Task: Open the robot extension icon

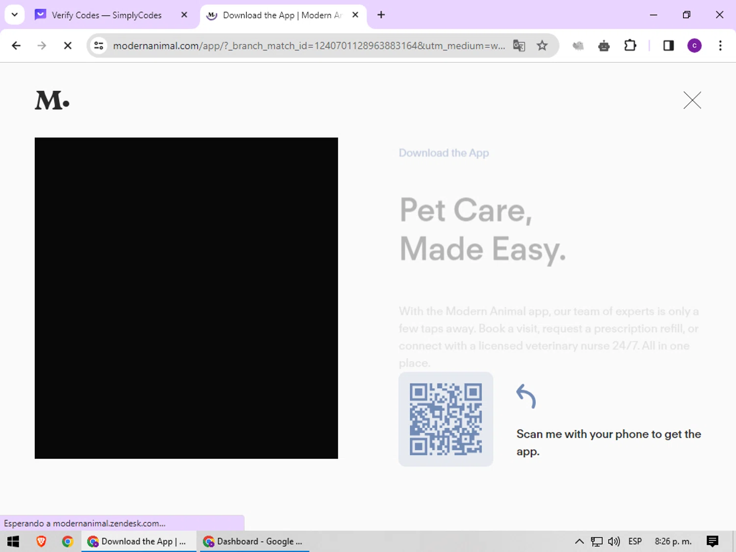Action: [x=604, y=46]
